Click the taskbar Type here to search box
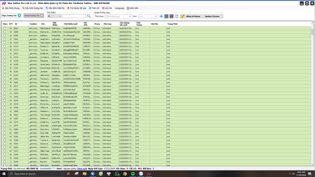 tap(36, 174)
